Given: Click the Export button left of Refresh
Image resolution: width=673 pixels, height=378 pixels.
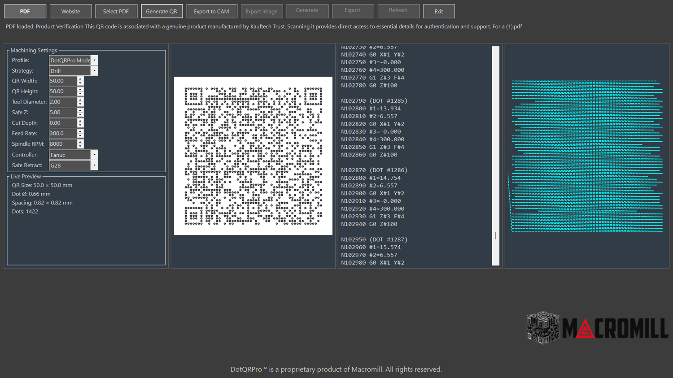Looking at the screenshot, I should 353,11.
